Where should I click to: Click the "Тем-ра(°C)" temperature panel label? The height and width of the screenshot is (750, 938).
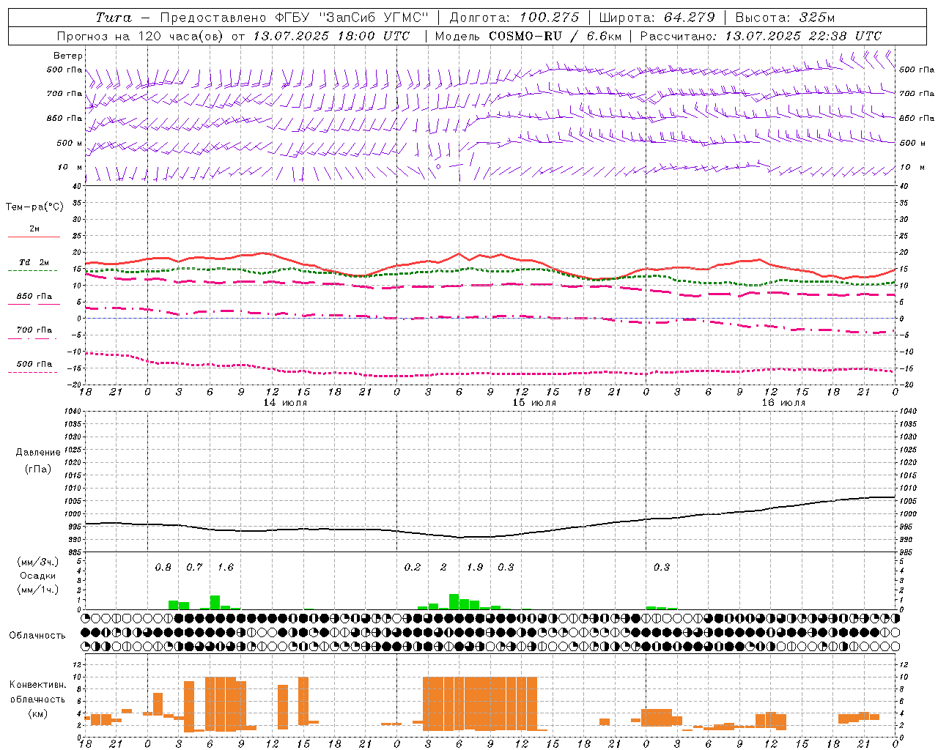(34, 207)
